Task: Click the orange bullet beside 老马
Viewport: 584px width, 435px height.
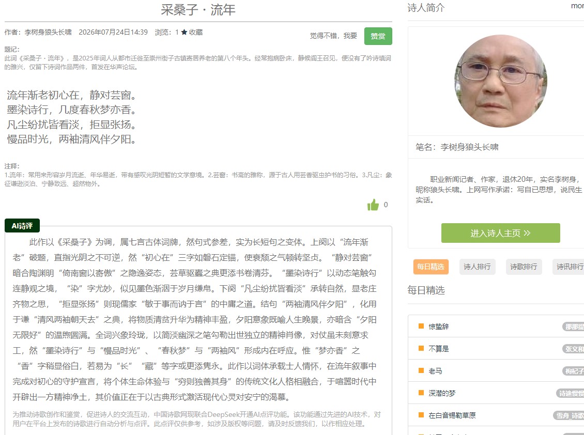Action: pos(421,370)
